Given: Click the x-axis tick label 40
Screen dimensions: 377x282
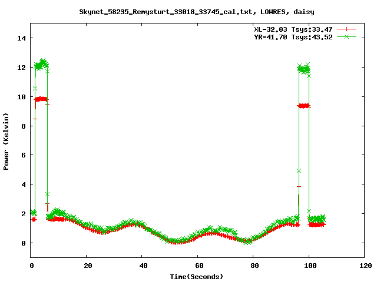Looking at the screenshot, I should 144,266.
